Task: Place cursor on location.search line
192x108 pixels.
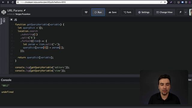Action: point(28,31)
